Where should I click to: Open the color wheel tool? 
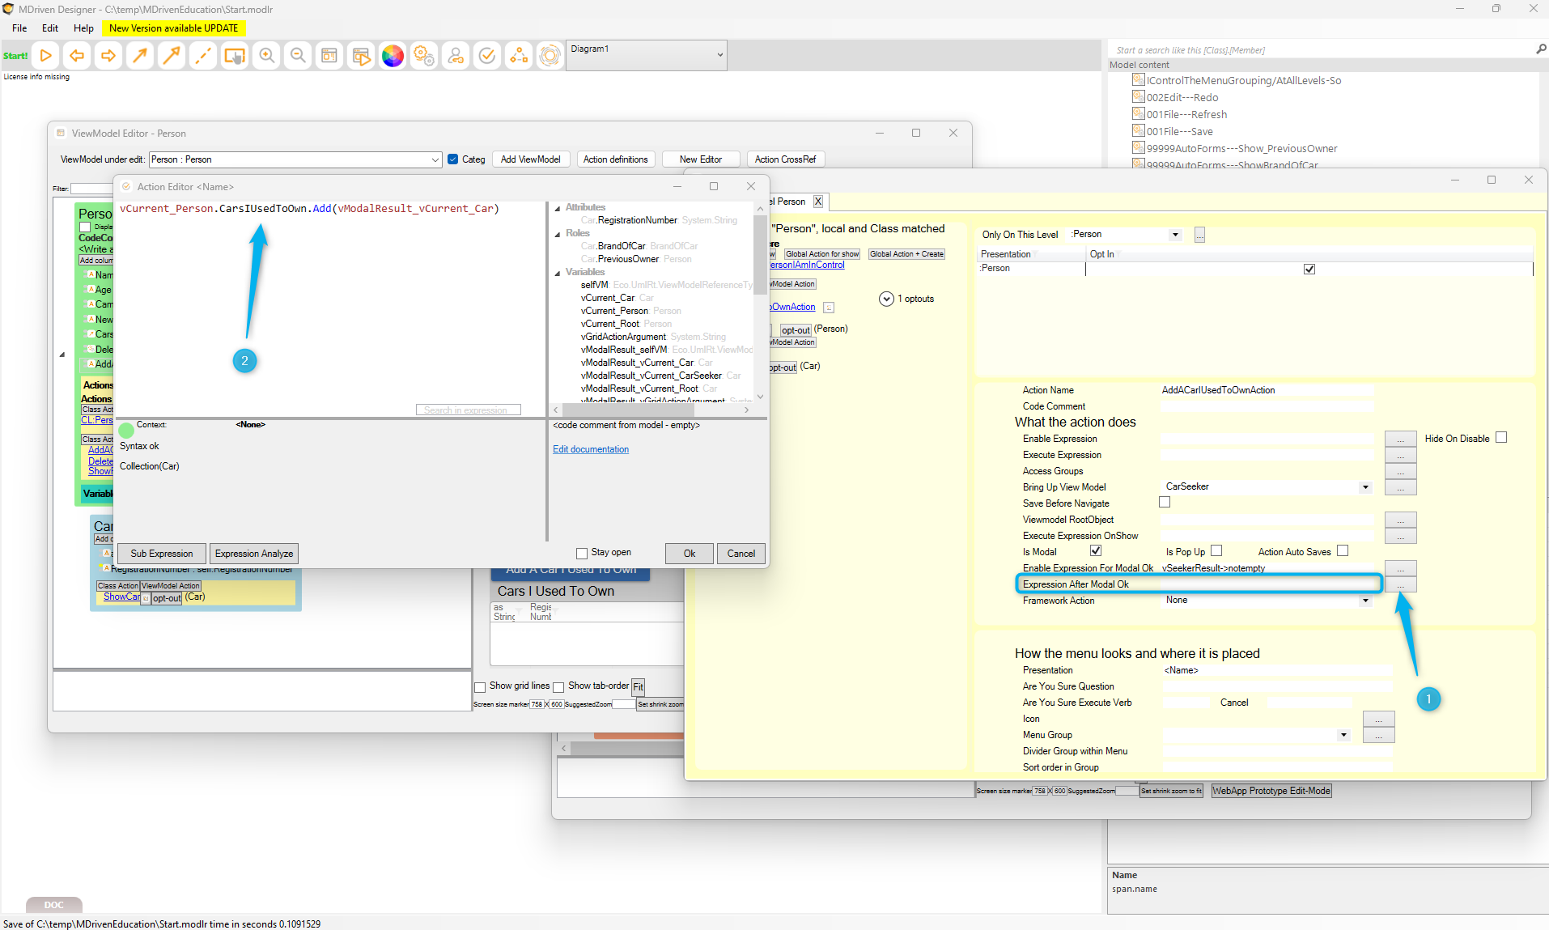[x=393, y=56]
